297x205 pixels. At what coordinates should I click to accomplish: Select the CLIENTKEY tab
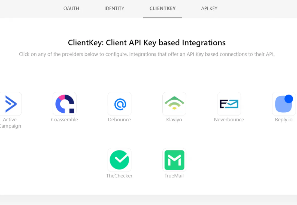click(162, 8)
